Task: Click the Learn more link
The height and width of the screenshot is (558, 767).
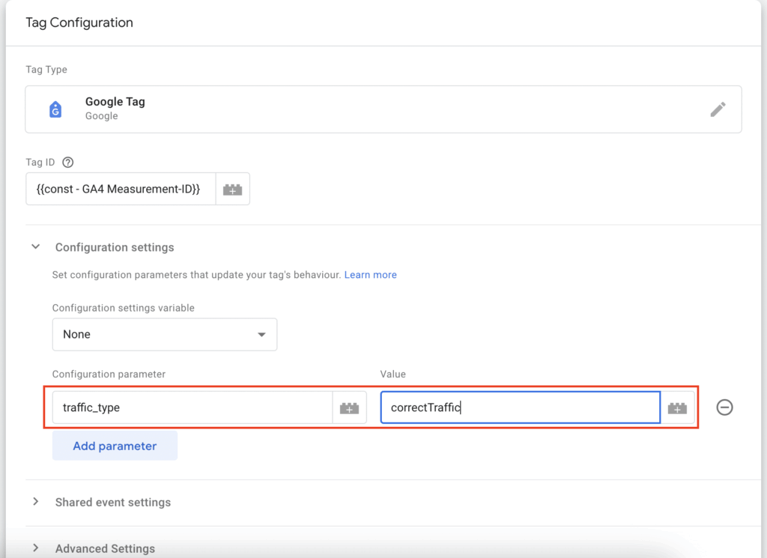Action: point(370,275)
